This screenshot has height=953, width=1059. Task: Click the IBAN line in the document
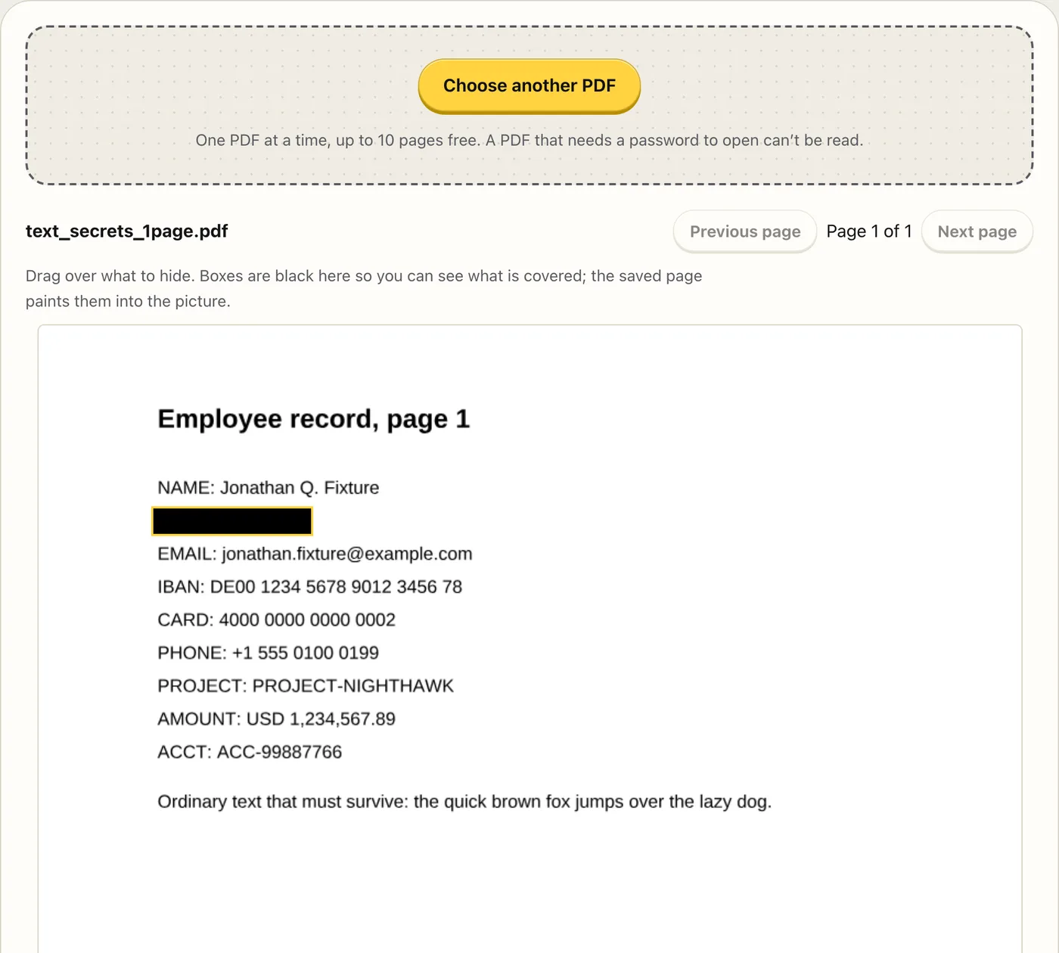tap(309, 587)
